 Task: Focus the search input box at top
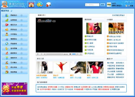click(92, 5)
